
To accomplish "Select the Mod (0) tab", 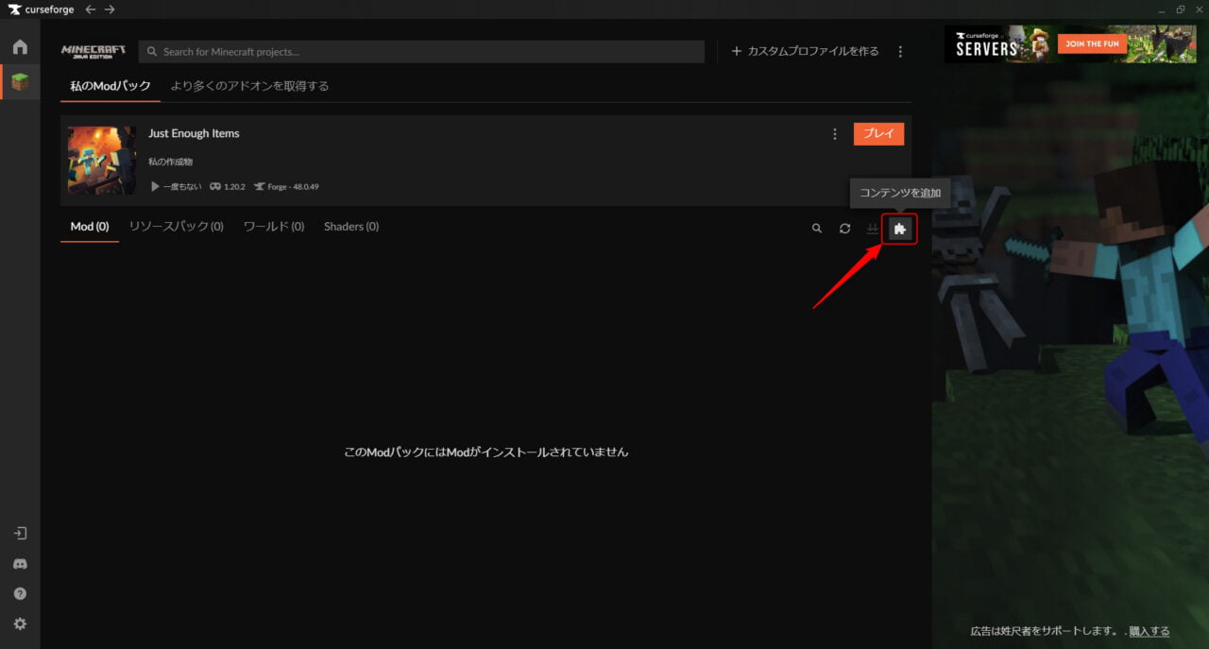I will [90, 227].
